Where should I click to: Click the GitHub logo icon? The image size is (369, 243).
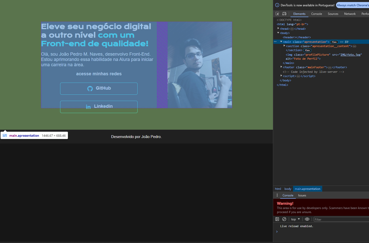pyautogui.click(x=90, y=88)
